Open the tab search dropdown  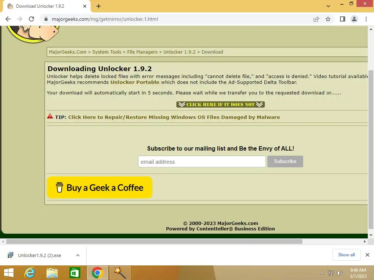(328, 6)
